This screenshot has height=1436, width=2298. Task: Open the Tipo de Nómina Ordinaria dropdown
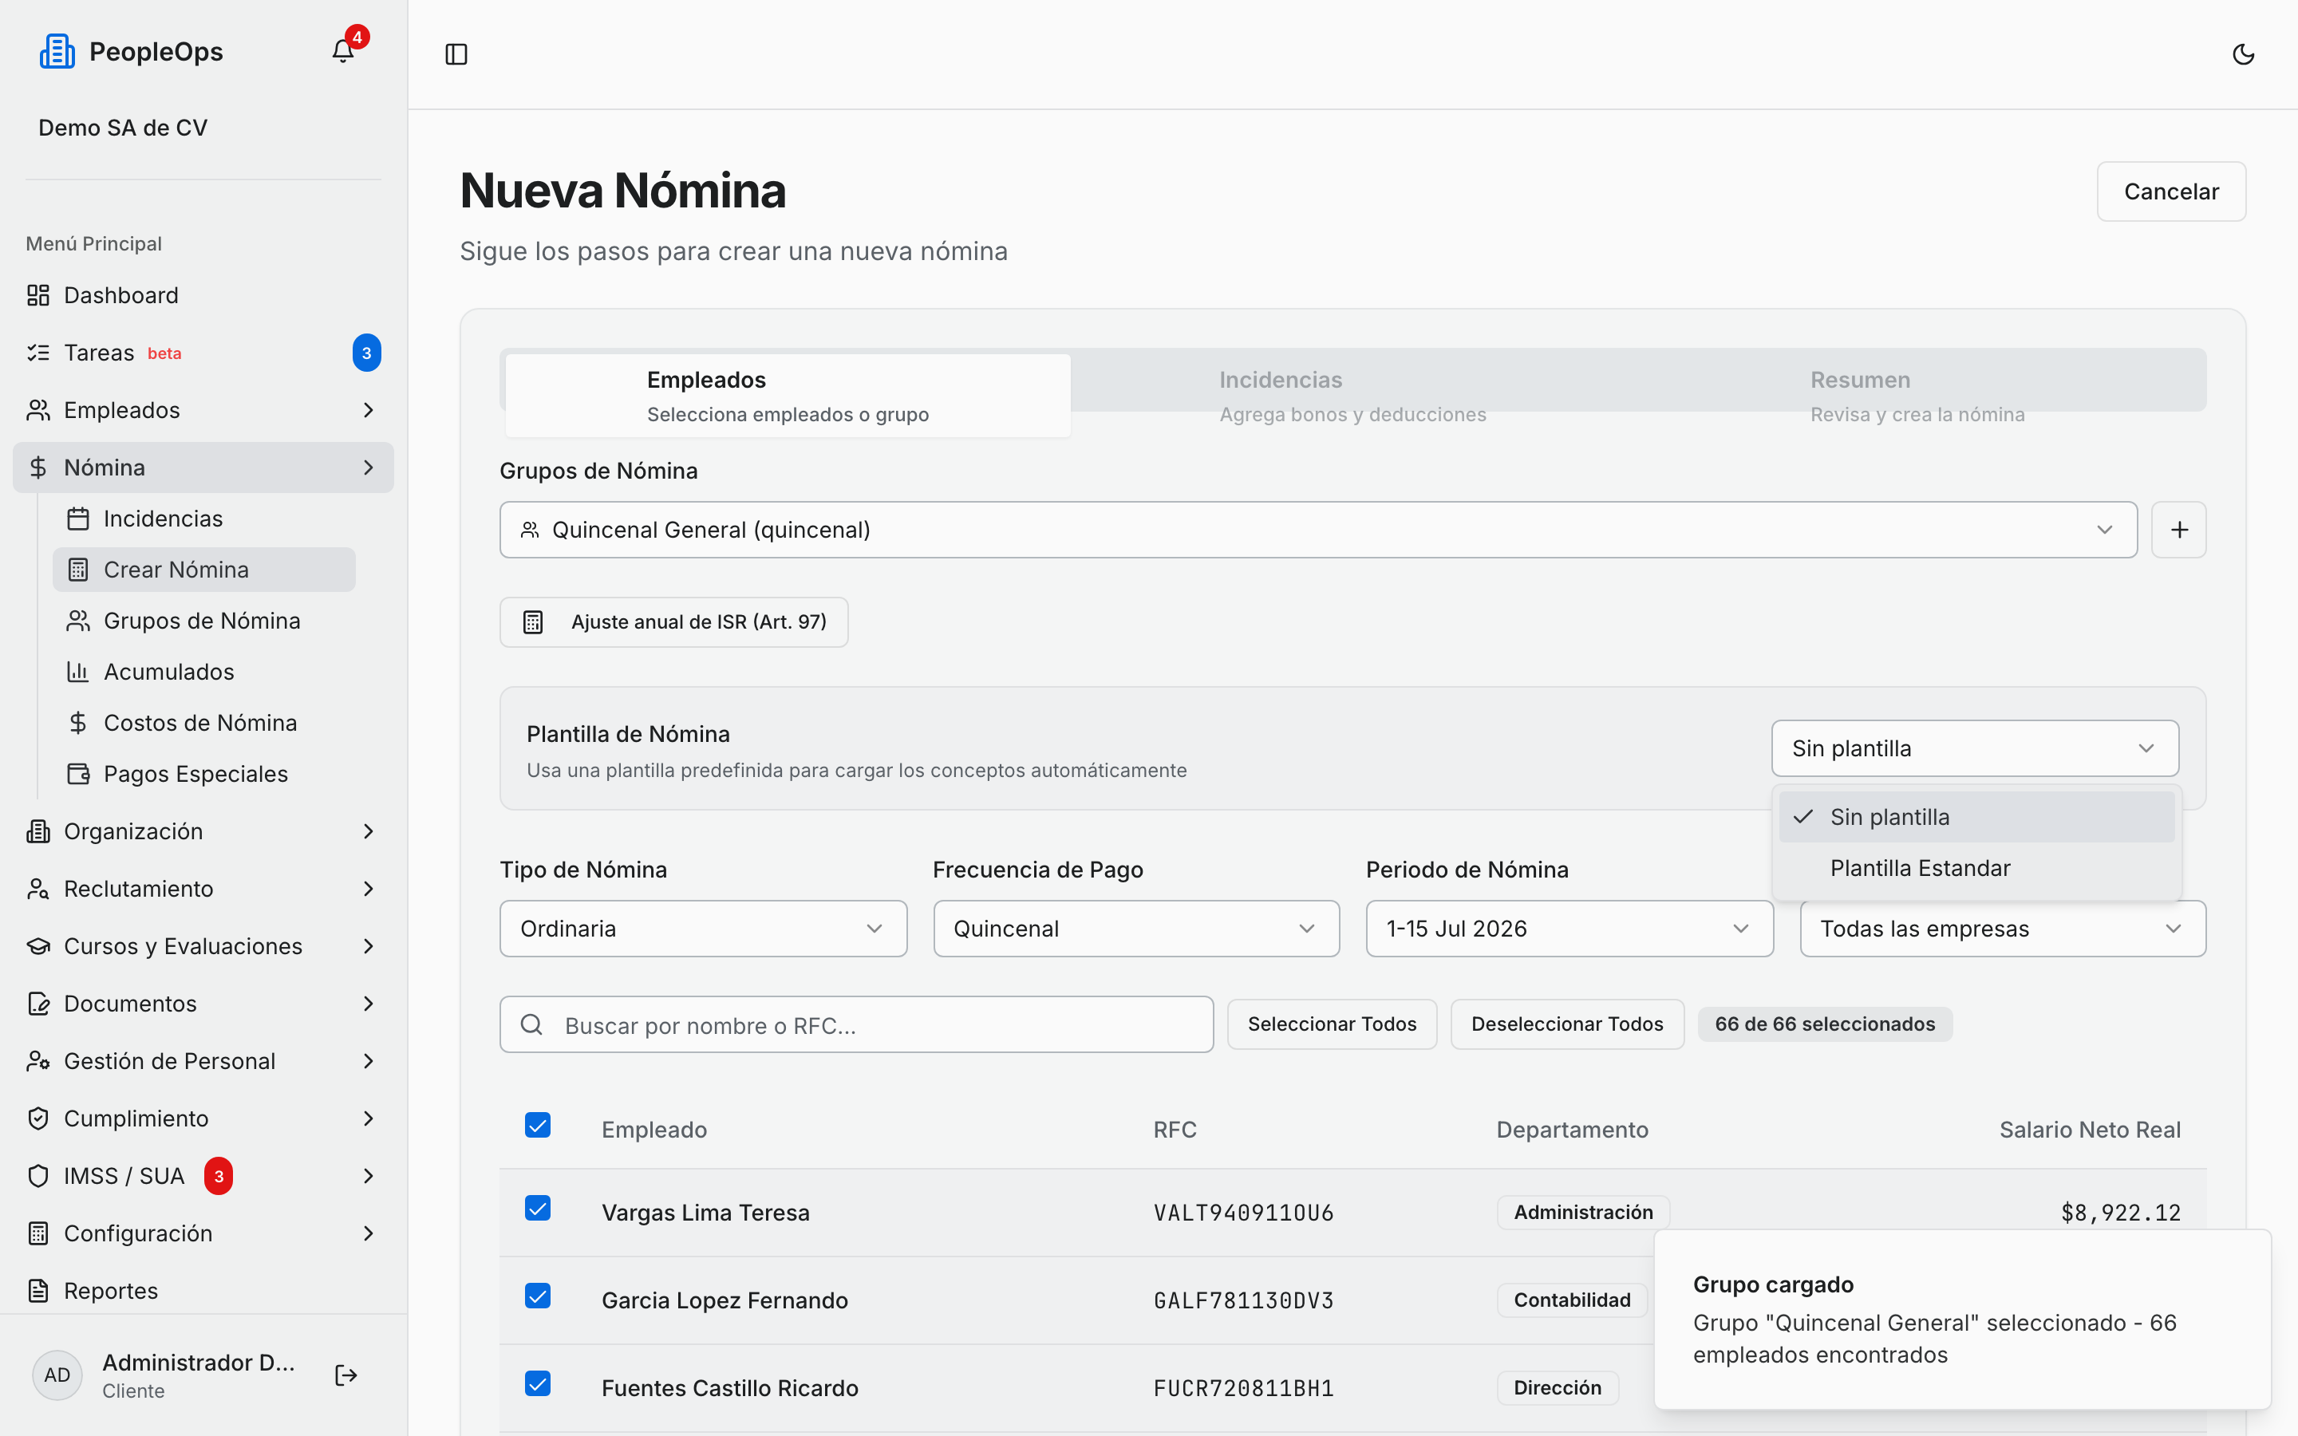(703, 929)
